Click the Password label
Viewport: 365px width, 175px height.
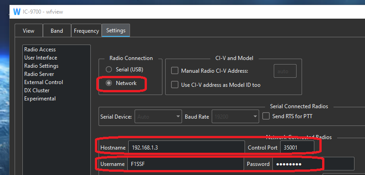258,165
